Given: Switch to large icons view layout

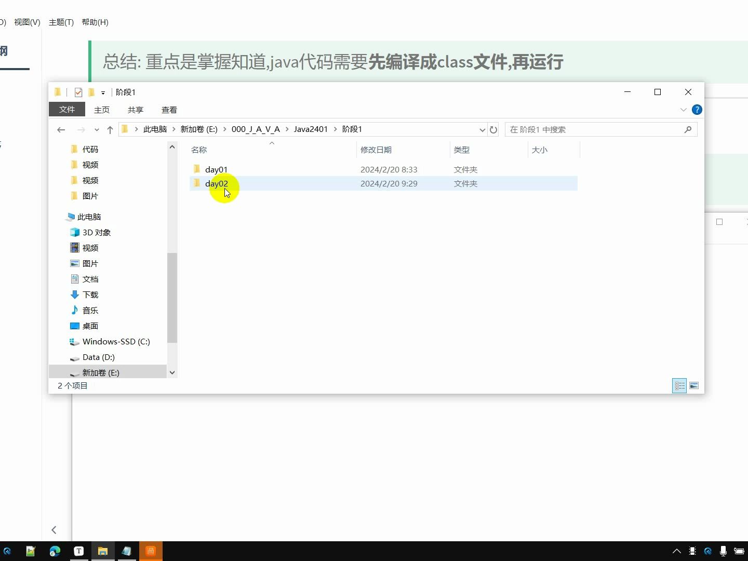Looking at the screenshot, I should [x=693, y=385].
